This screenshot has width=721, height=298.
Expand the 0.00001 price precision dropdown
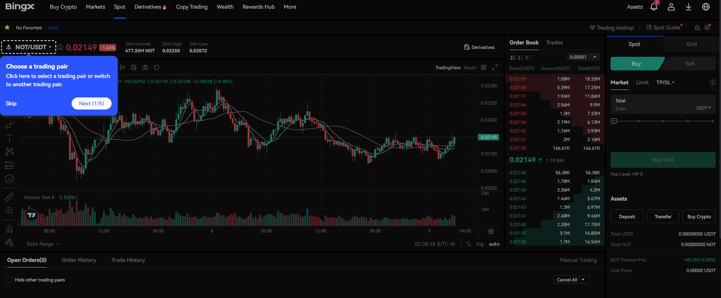coord(583,57)
